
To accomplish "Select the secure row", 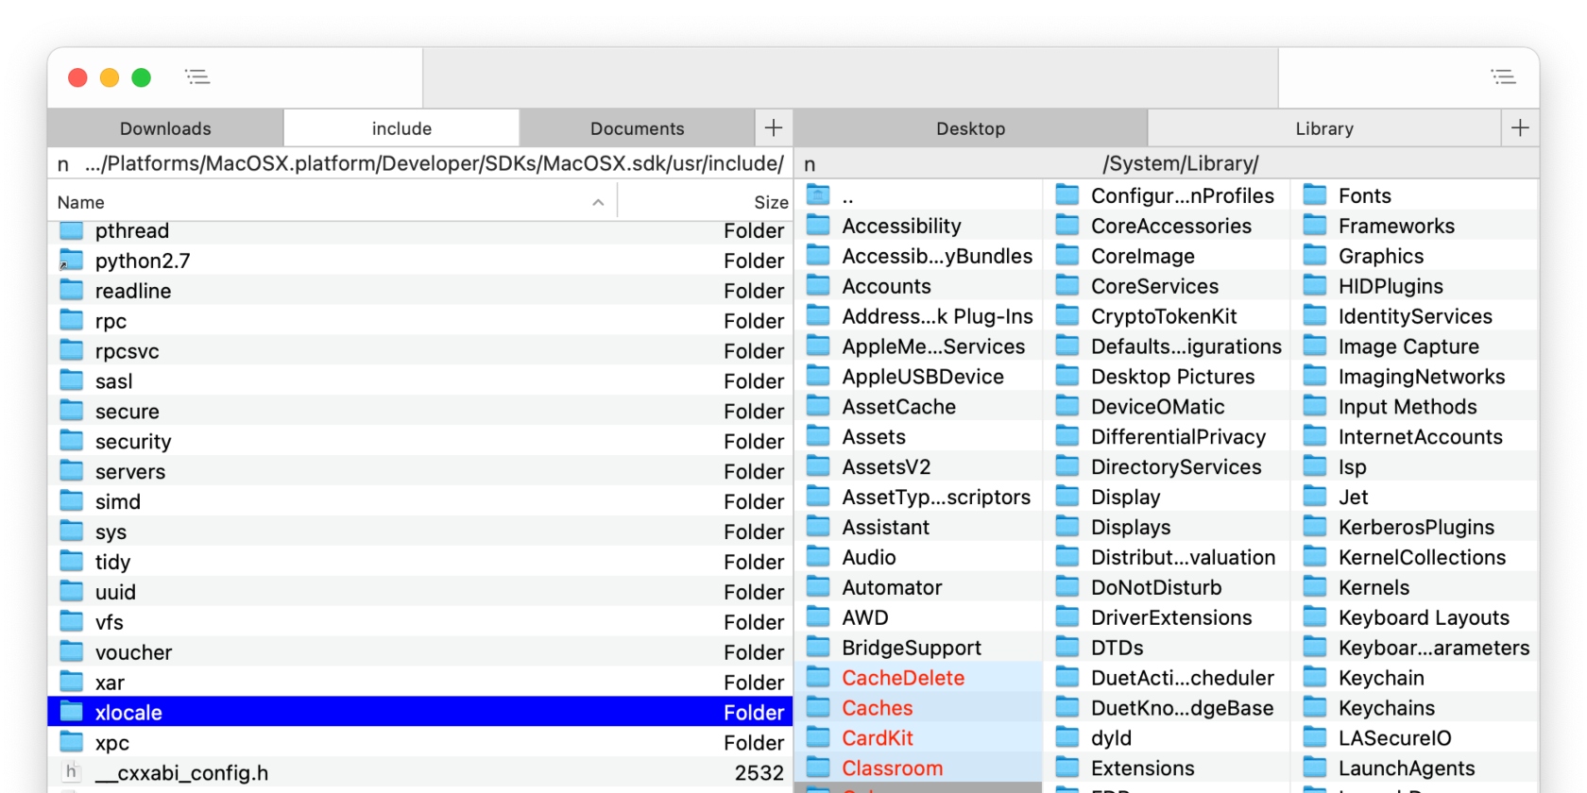I will point(420,412).
